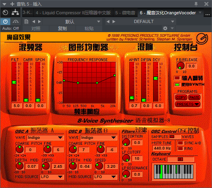Click the FILT mixer slider handle
The width and height of the screenshot is (212, 188).
(14, 82)
